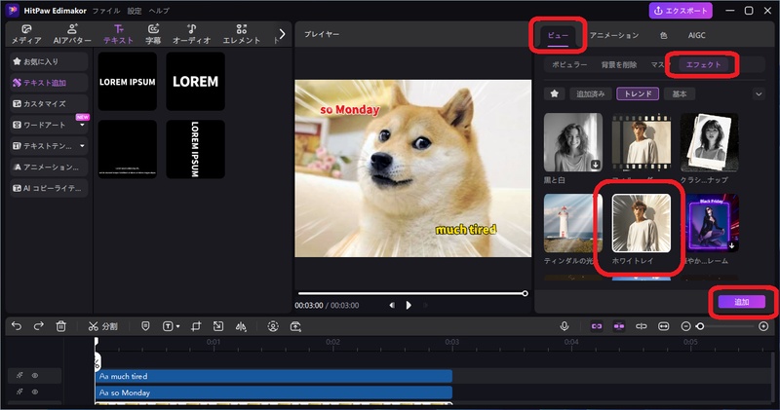The image size is (780, 410).
Task: Open お気に入り favorites list
Action: point(49,61)
